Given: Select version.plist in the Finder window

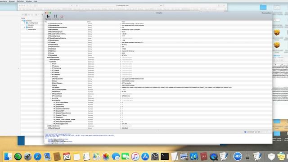Looking at the screenshot, I should 32,29.
